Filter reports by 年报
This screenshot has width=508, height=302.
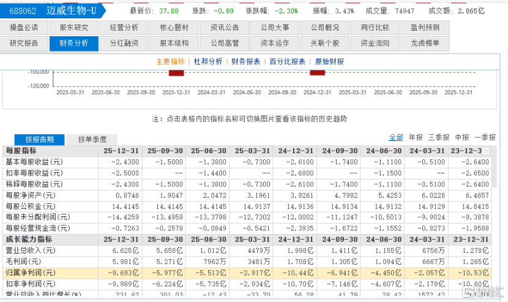point(416,138)
